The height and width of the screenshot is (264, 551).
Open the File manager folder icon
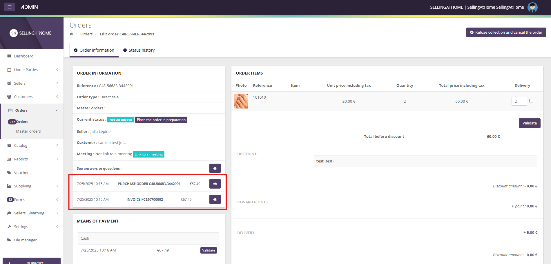pyautogui.click(x=9, y=240)
